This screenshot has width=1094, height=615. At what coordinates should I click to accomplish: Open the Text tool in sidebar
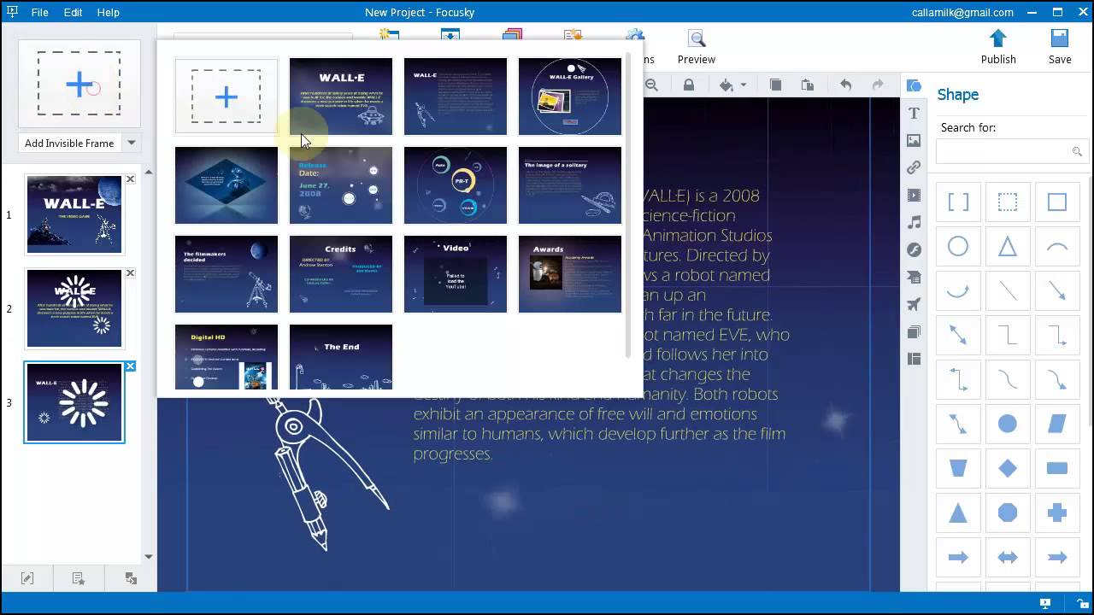[914, 113]
